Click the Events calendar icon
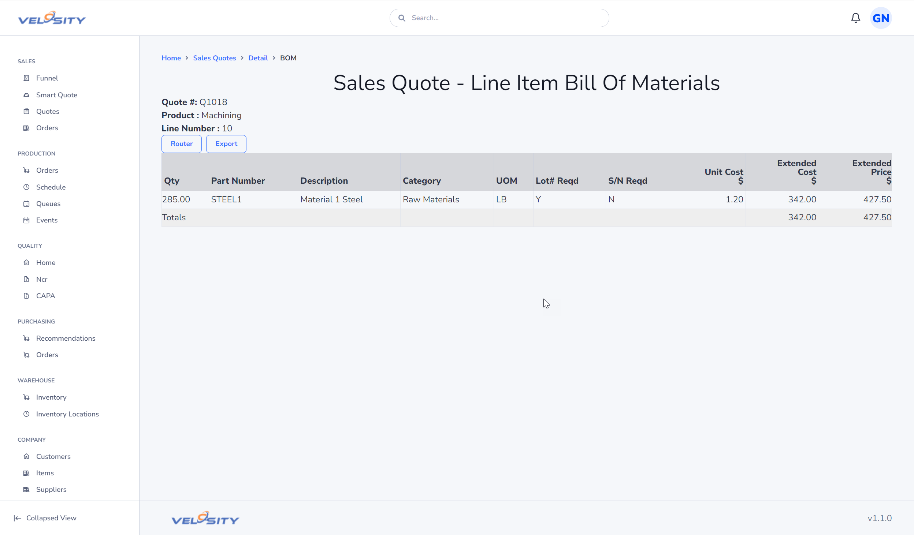Viewport: 914px width, 535px height. pos(26,220)
